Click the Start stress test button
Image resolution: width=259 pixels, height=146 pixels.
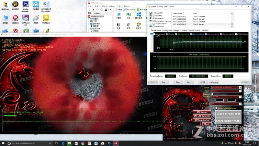[228, 114]
